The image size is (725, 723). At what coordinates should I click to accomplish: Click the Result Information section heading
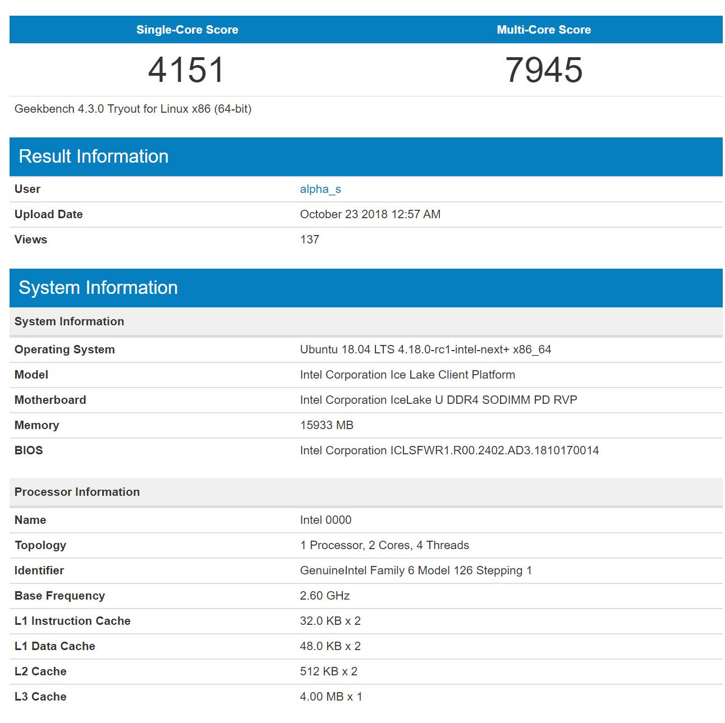93,156
